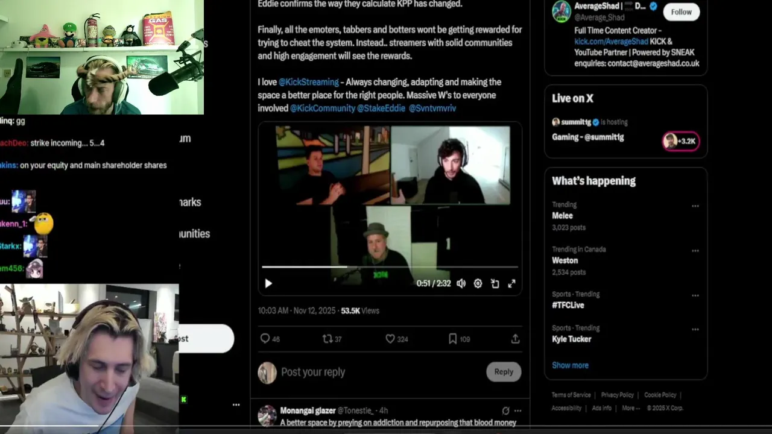Share the tweet via upload icon
The image size is (772, 434).
coord(515,339)
